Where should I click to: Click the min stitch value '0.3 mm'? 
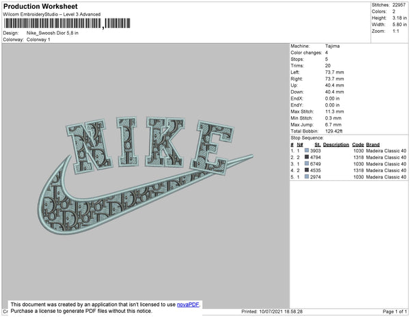point(333,118)
